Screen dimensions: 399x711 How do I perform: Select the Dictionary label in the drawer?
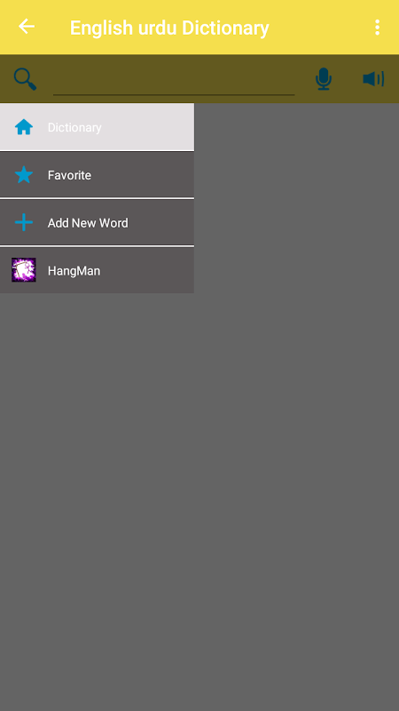click(74, 127)
